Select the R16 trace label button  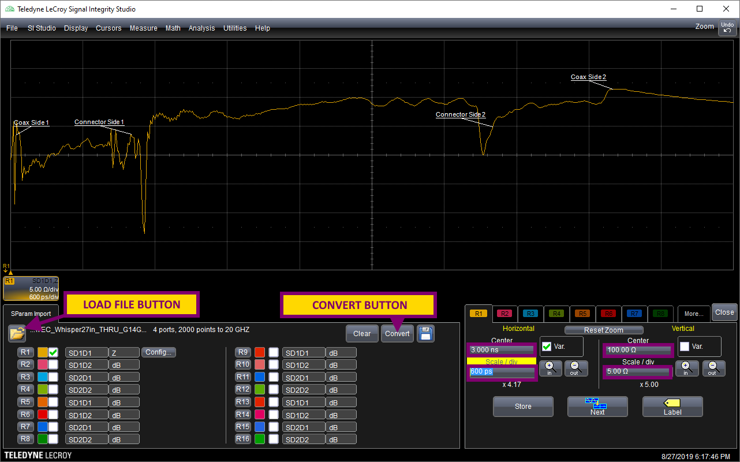(x=243, y=439)
